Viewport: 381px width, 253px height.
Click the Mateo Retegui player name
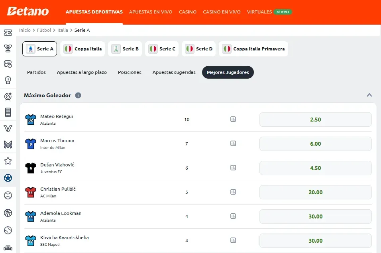coord(57,116)
